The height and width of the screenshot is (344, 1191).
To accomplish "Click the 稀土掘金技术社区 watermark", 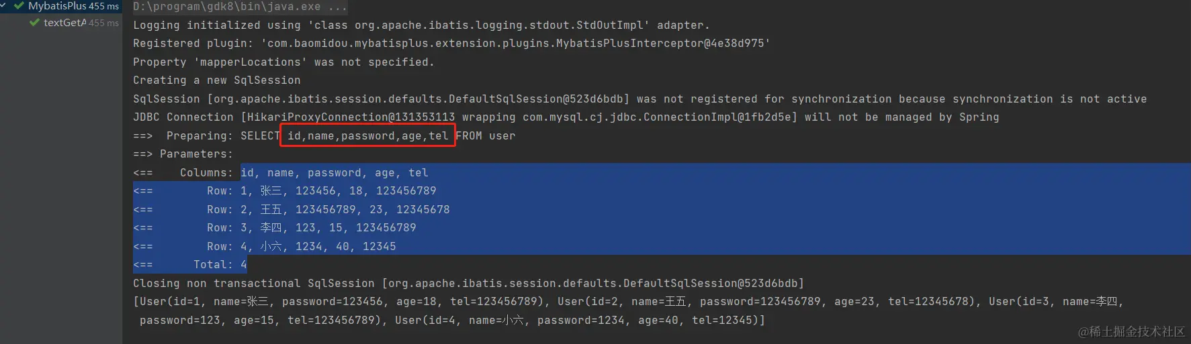I will pos(1132,332).
